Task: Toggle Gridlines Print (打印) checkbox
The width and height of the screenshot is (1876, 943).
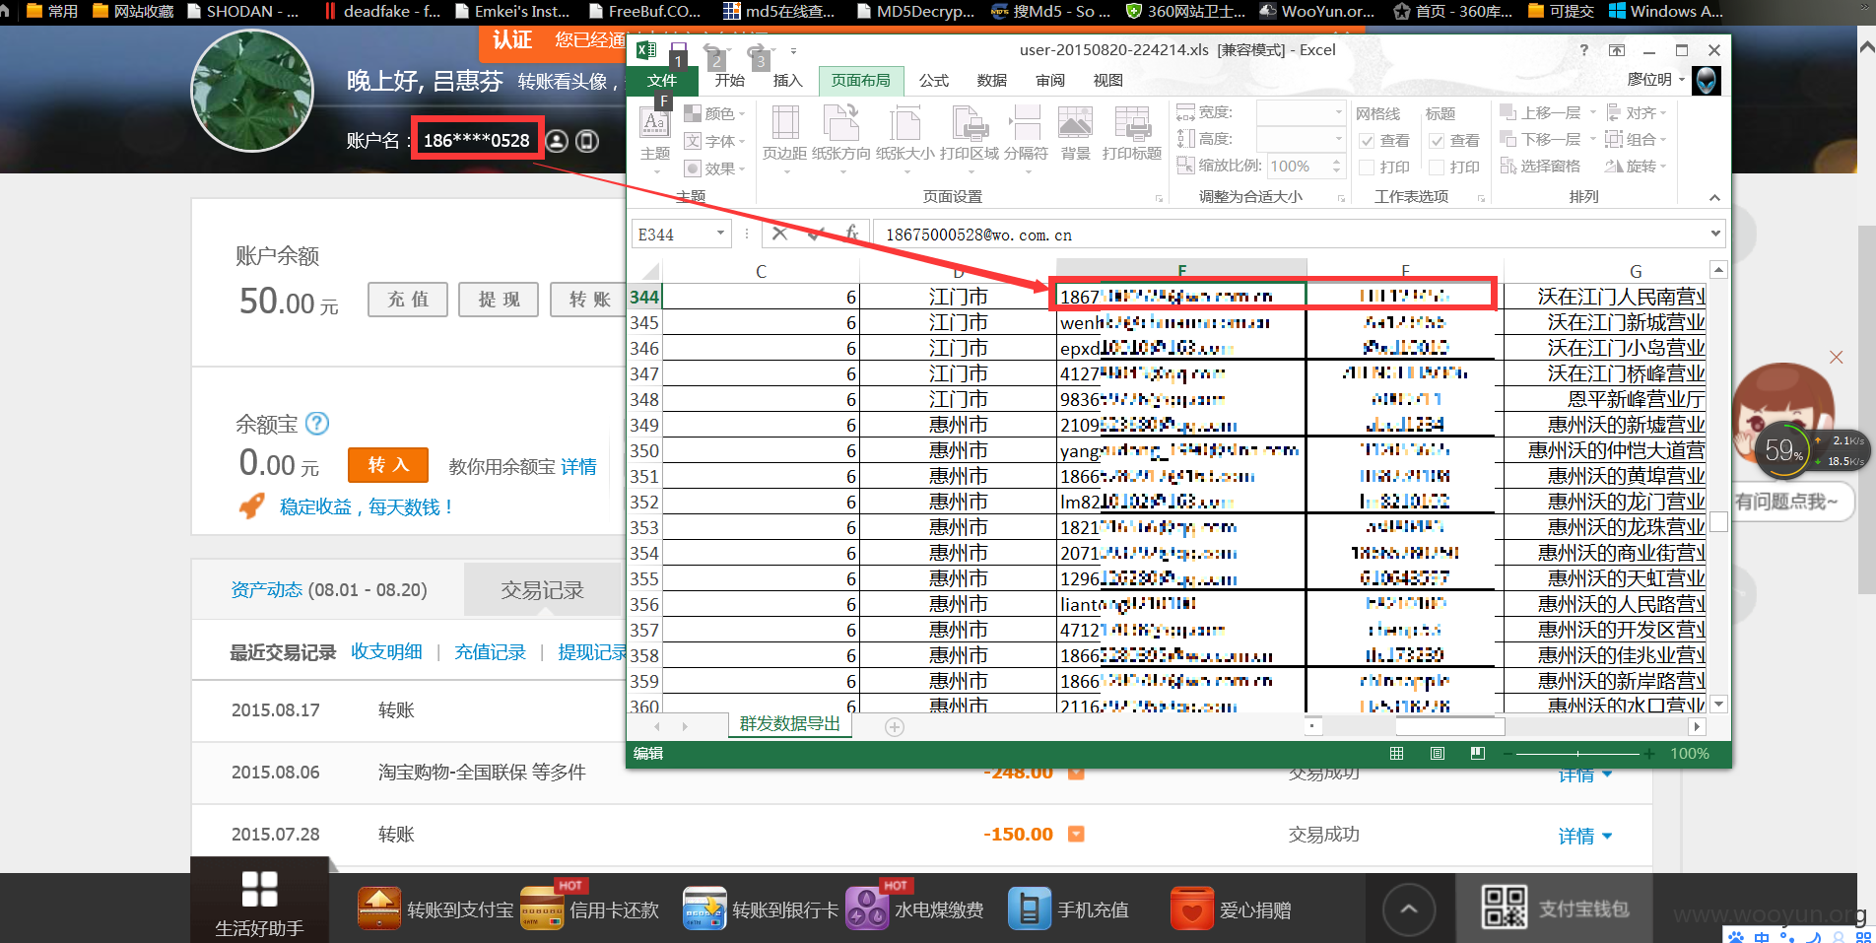Action: pyautogui.click(x=1367, y=168)
